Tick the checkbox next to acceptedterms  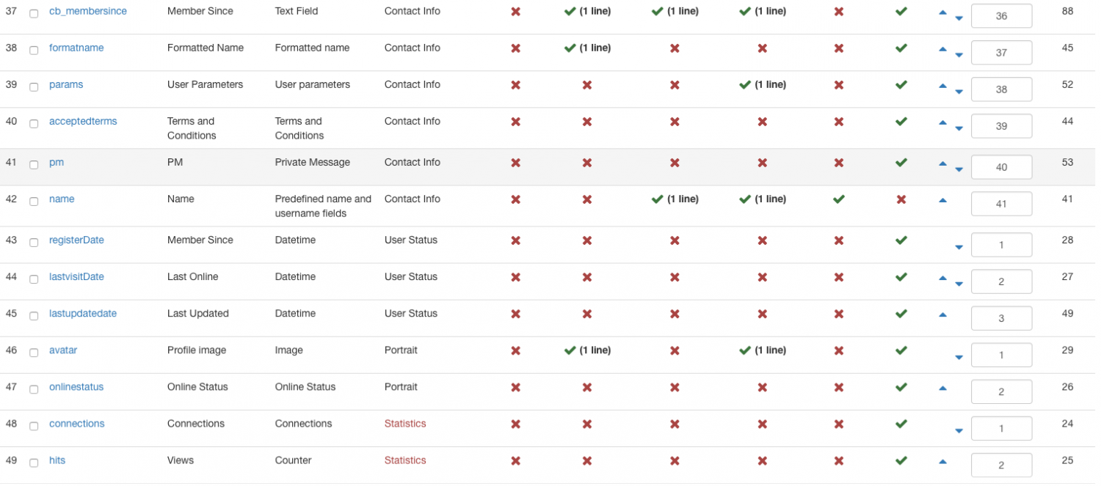point(34,124)
